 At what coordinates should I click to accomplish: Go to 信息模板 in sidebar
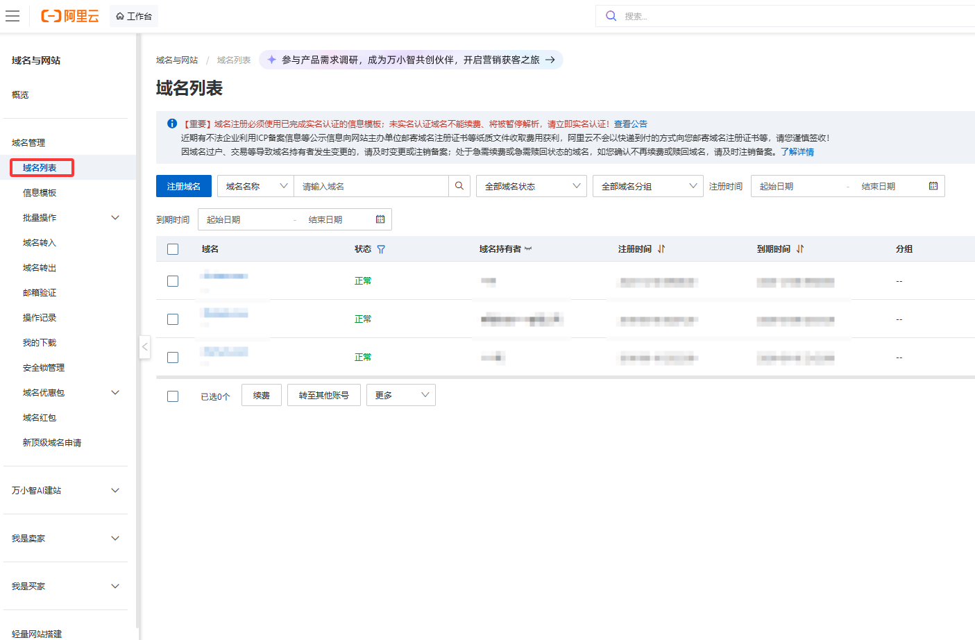click(x=40, y=193)
